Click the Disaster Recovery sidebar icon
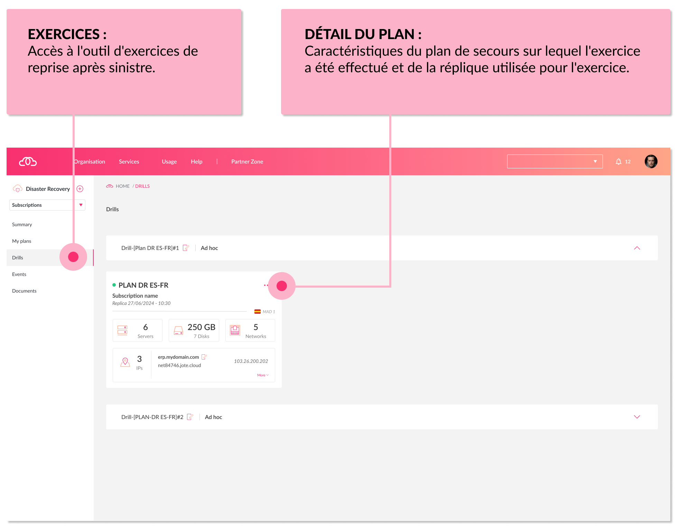 (x=17, y=189)
